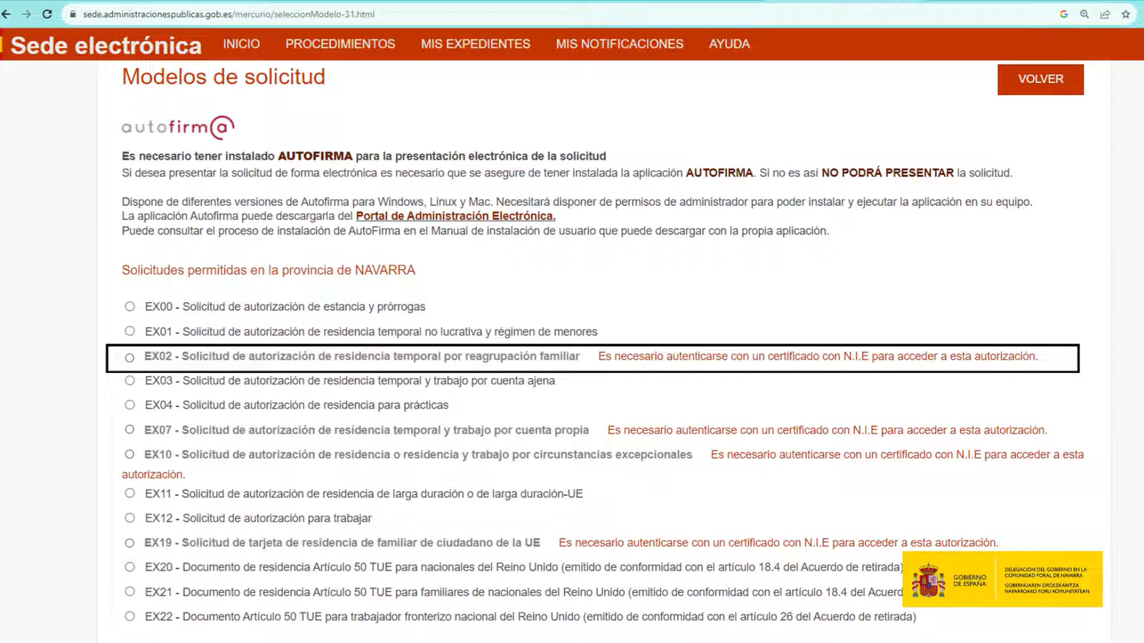The image size is (1144, 643).
Task: Choose the EX22 trabajador fronterizo radio button
Action: pos(129,616)
